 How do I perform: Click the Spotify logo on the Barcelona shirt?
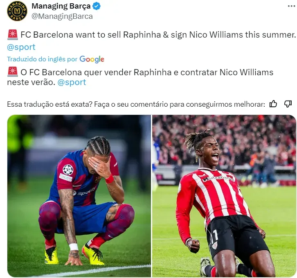85,191
